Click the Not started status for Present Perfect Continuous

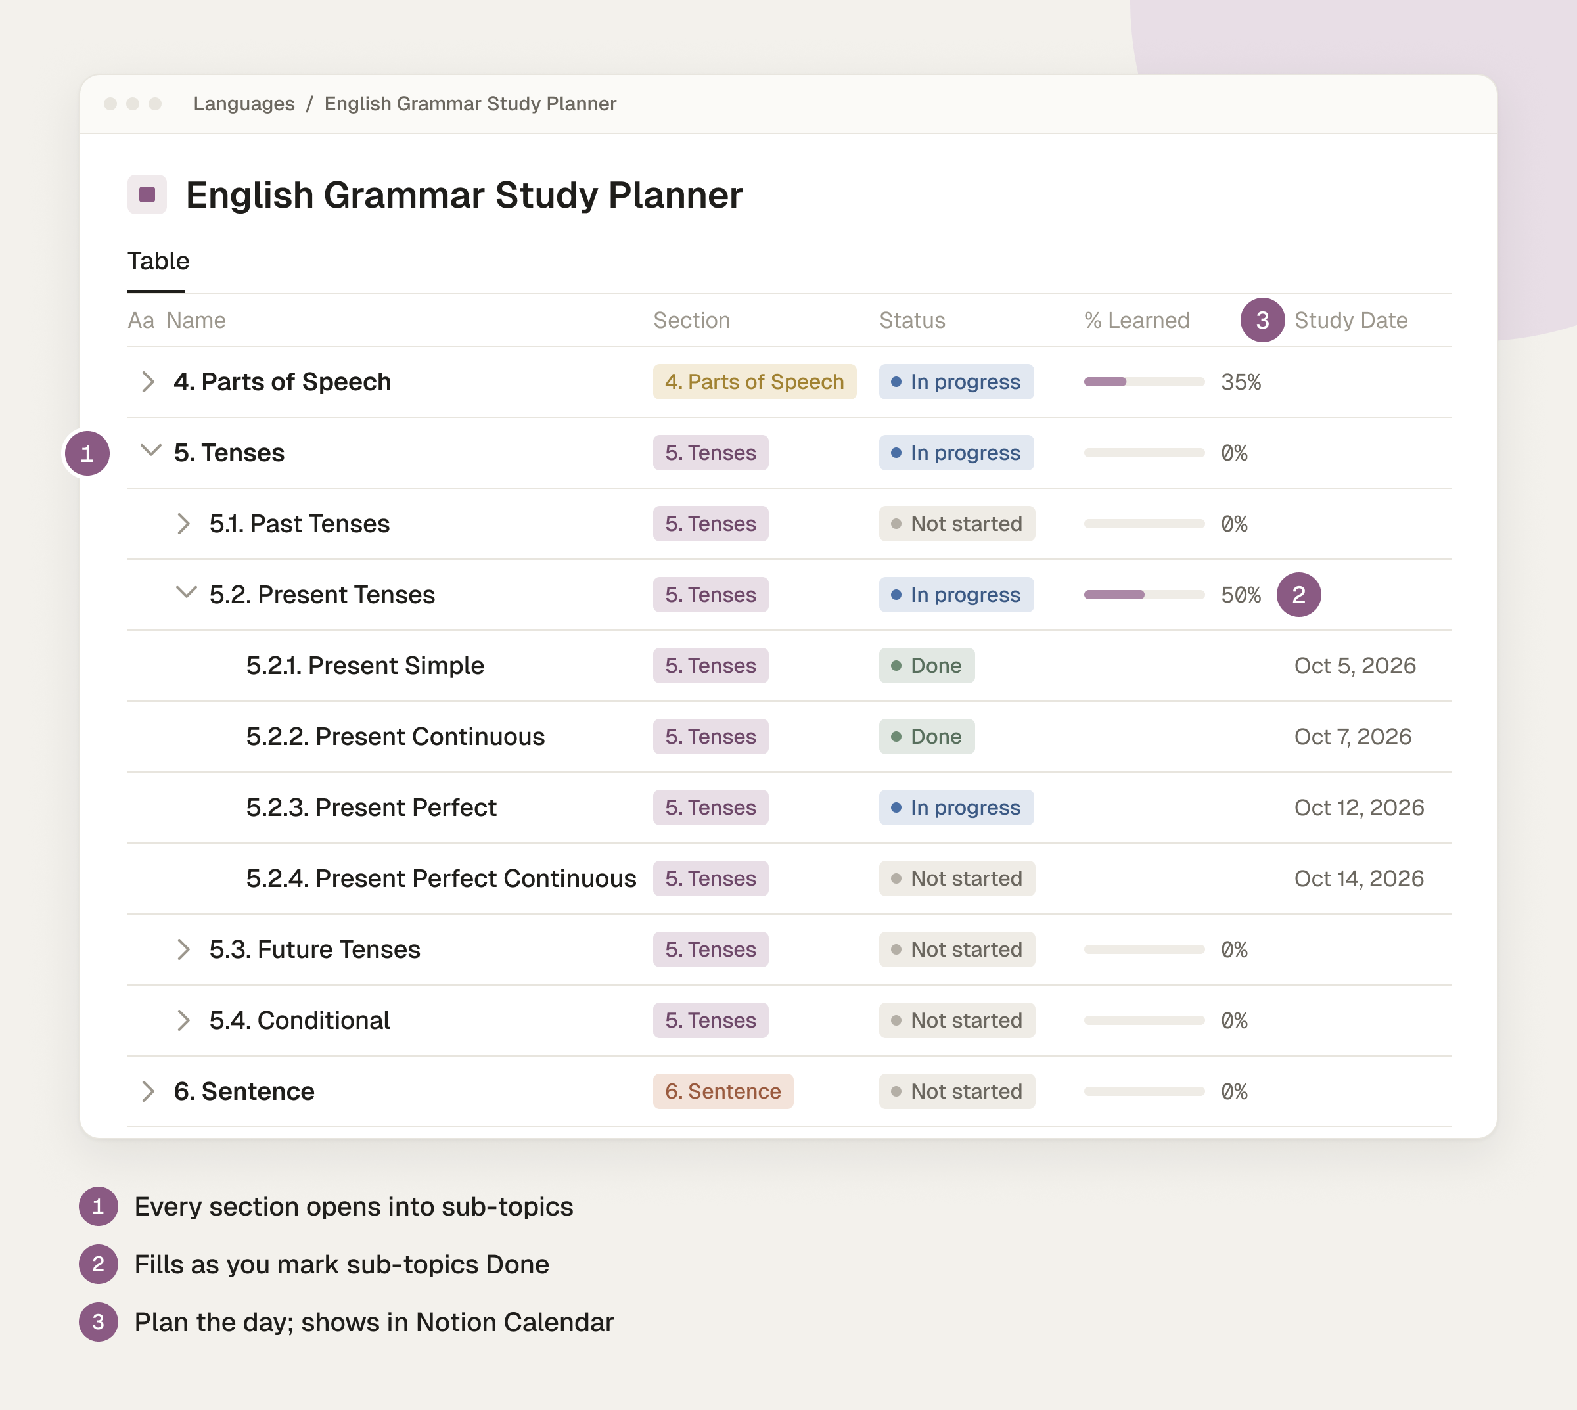[957, 878]
